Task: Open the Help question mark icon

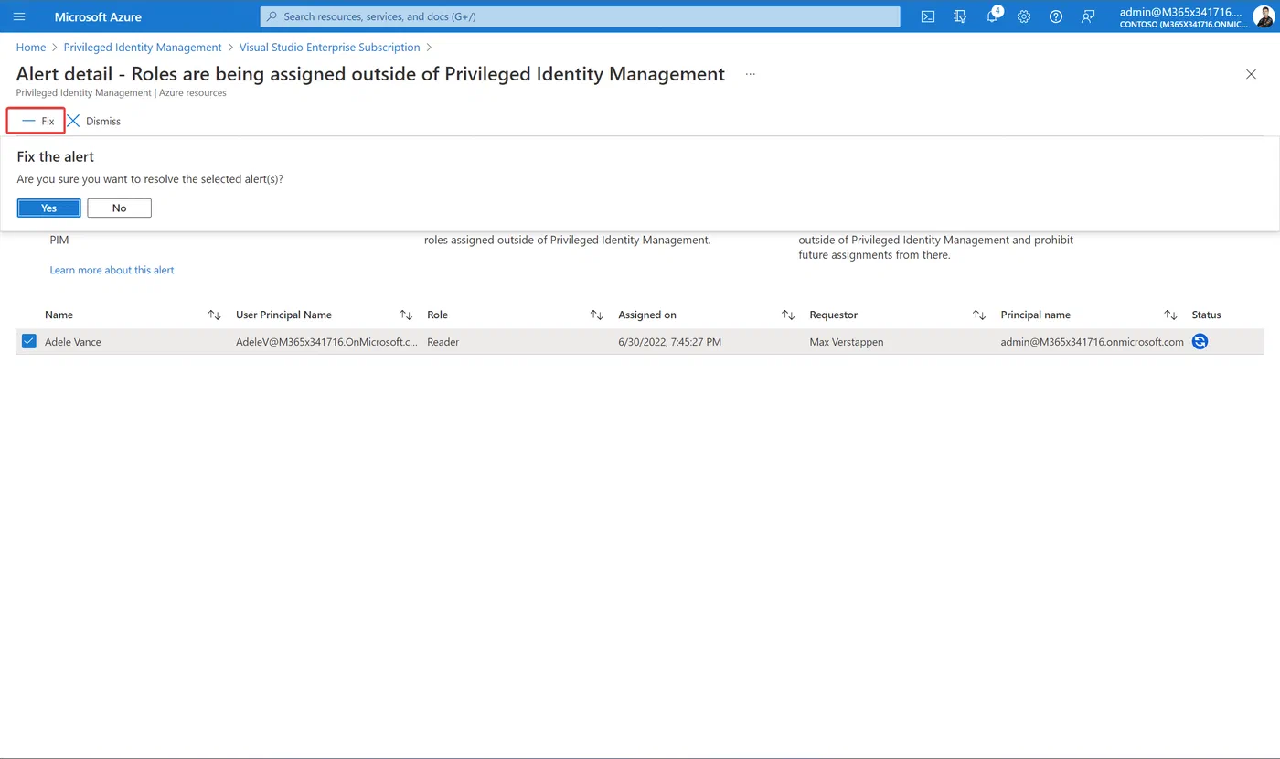Action: pos(1056,16)
